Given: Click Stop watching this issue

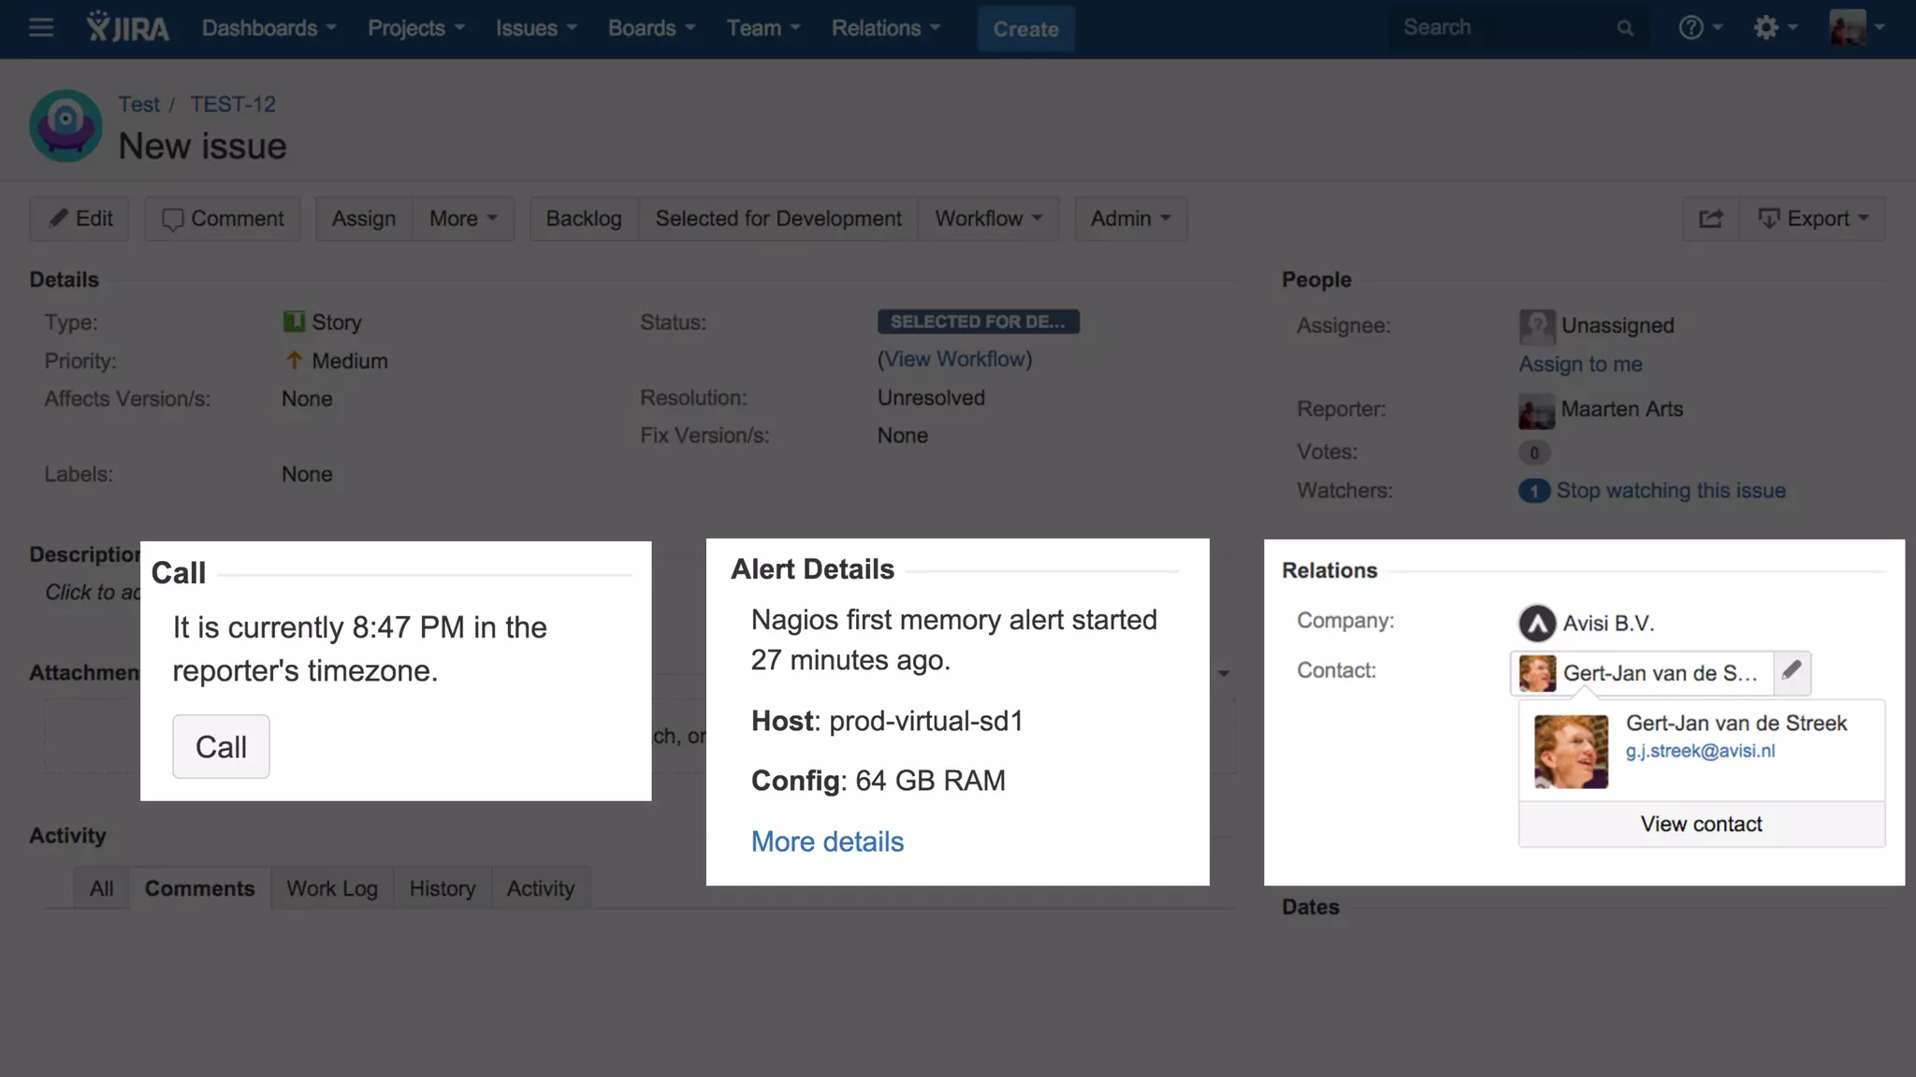Looking at the screenshot, I should [1670, 491].
